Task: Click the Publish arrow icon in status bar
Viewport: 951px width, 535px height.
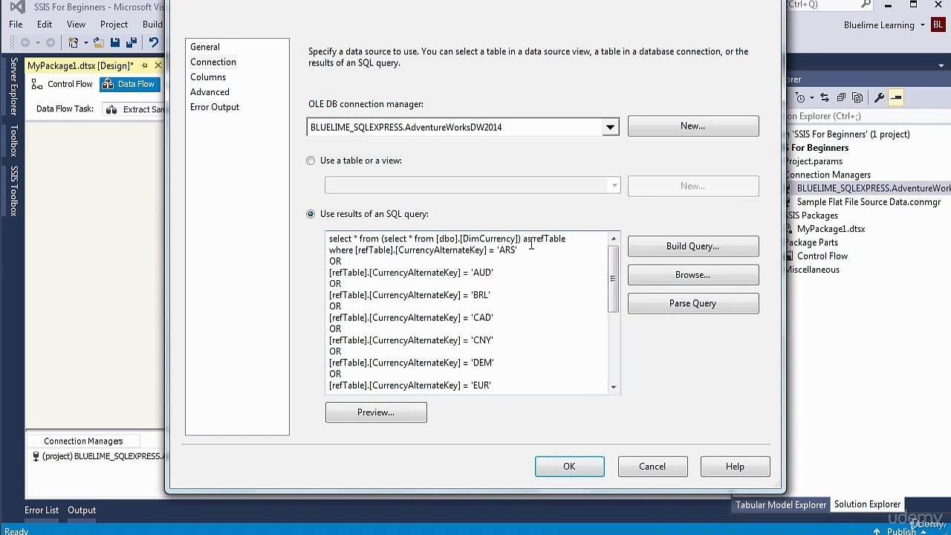Action: click(877, 531)
